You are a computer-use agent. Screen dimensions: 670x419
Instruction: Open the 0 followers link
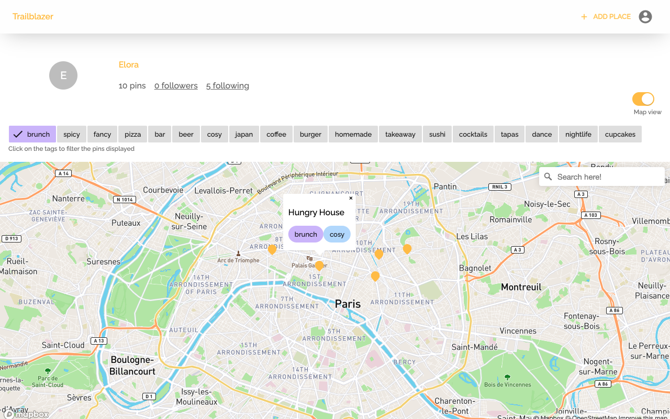[x=176, y=86]
